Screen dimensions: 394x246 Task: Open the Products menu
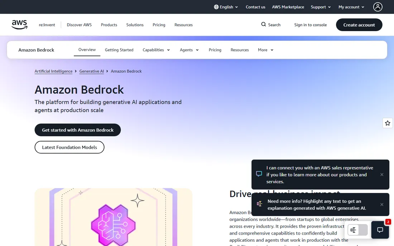pyautogui.click(x=109, y=25)
